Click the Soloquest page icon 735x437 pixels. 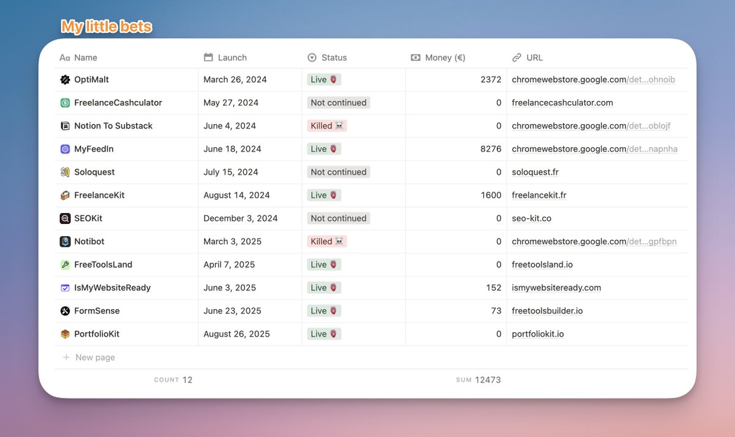tap(65, 172)
